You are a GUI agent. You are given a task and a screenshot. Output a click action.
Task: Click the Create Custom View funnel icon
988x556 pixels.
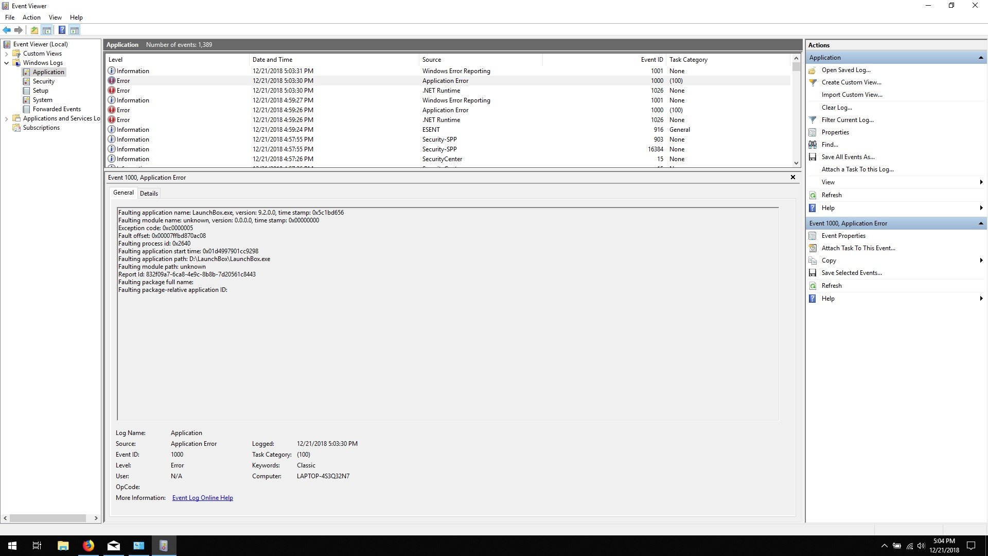pos(813,82)
